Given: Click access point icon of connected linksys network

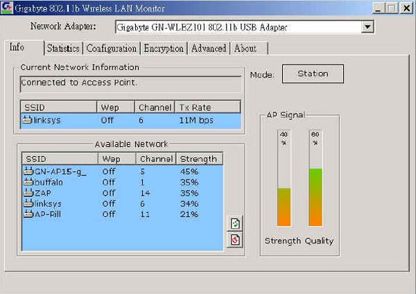Looking at the screenshot, I should click(27, 120).
